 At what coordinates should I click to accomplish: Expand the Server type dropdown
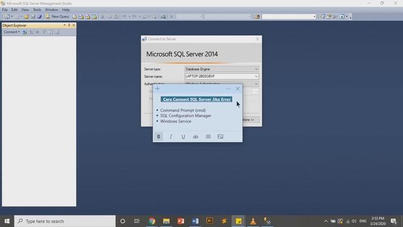[x=256, y=69]
